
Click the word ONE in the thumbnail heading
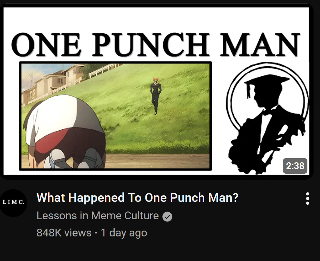click(46, 45)
